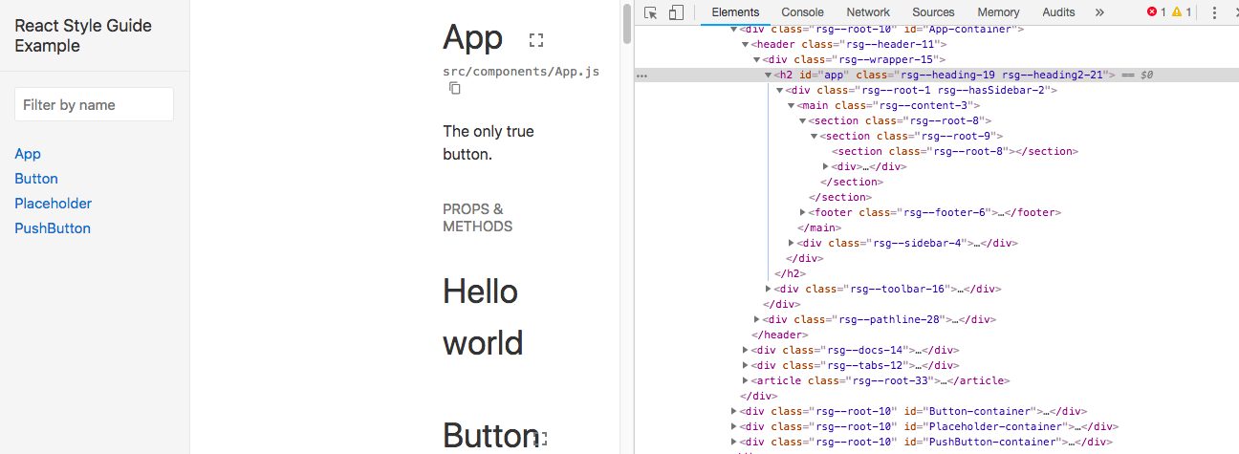Click the Hello world example text
This screenshot has width=1239, height=454.
[481, 316]
